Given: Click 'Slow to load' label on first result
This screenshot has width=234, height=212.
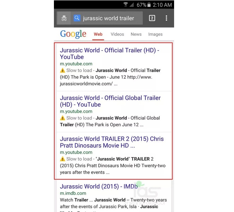Looking at the screenshot, I should pos(79,70).
